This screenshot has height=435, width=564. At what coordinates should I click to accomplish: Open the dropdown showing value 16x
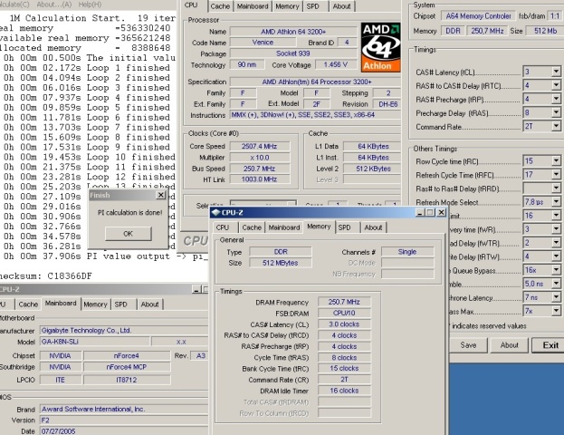click(556, 270)
